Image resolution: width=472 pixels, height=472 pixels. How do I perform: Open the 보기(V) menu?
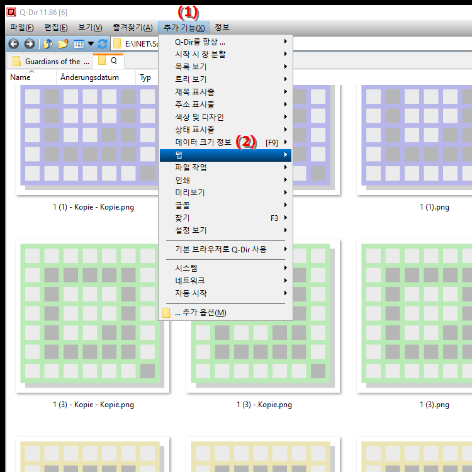(90, 28)
